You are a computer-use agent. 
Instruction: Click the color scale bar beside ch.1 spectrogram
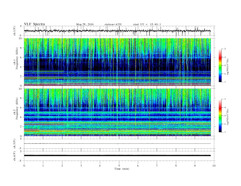coord(220,65)
